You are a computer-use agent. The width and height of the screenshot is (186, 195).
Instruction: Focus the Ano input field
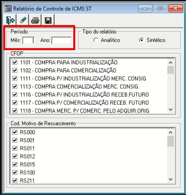click(61, 40)
